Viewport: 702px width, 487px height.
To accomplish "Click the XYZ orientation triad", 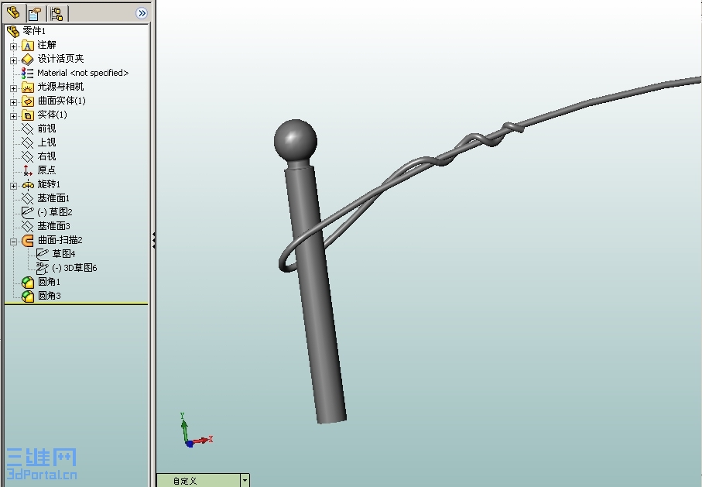I will 196,431.
